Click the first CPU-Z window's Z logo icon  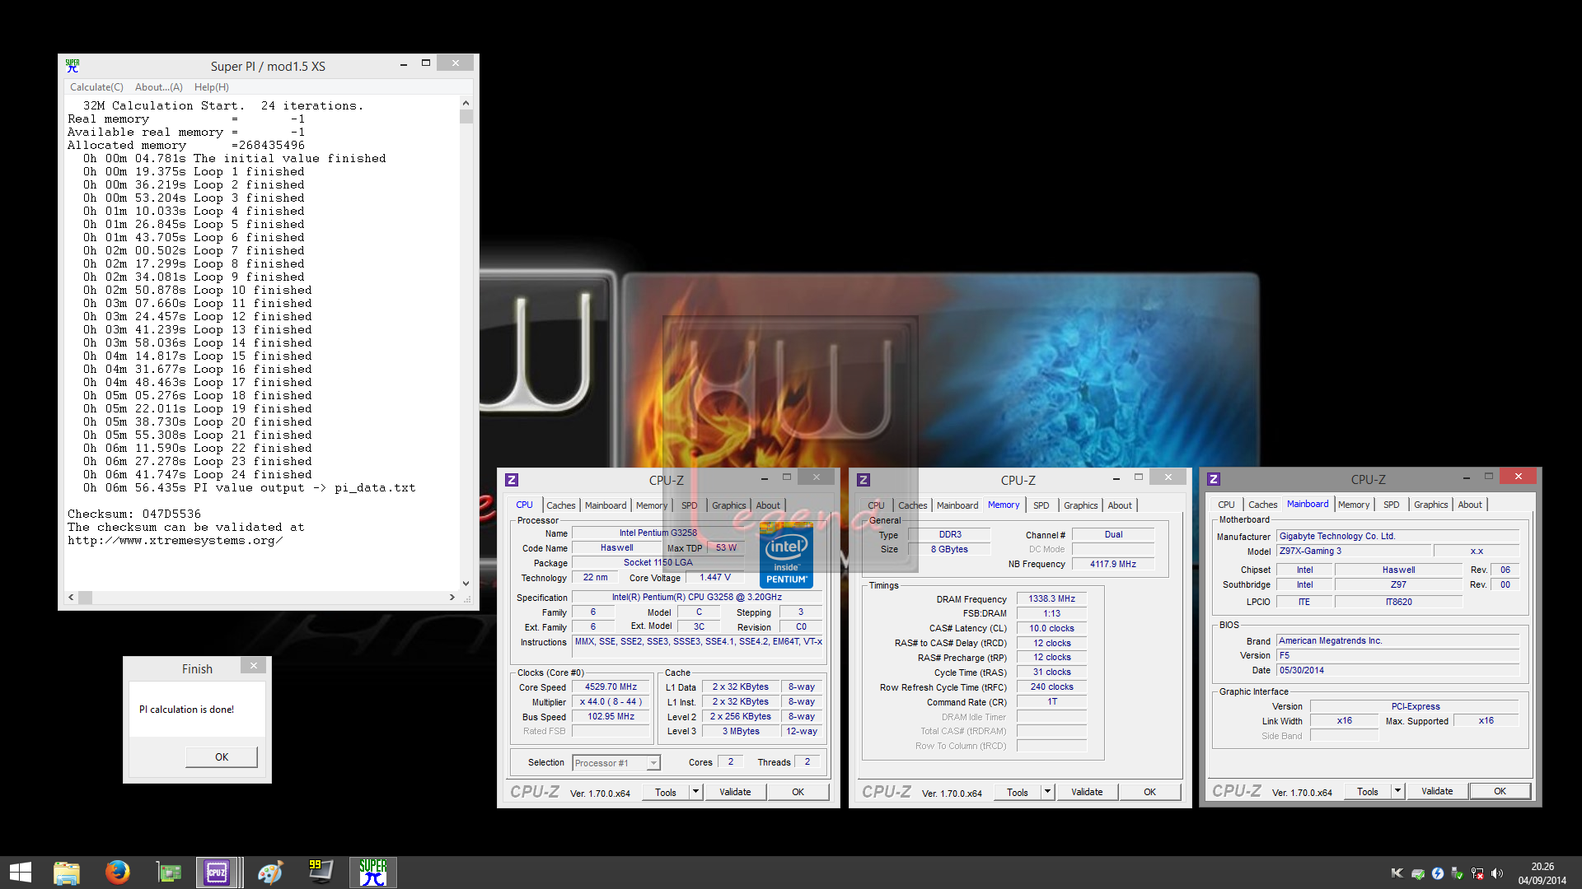click(x=512, y=480)
